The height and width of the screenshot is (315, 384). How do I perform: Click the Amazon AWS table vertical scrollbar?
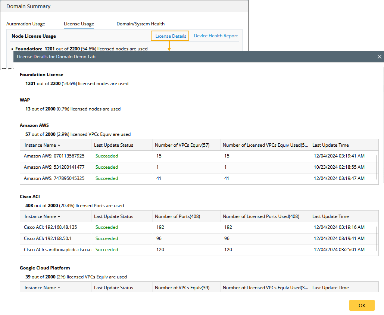click(377, 166)
